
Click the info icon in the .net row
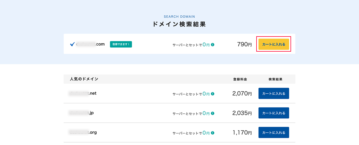coord(213,94)
